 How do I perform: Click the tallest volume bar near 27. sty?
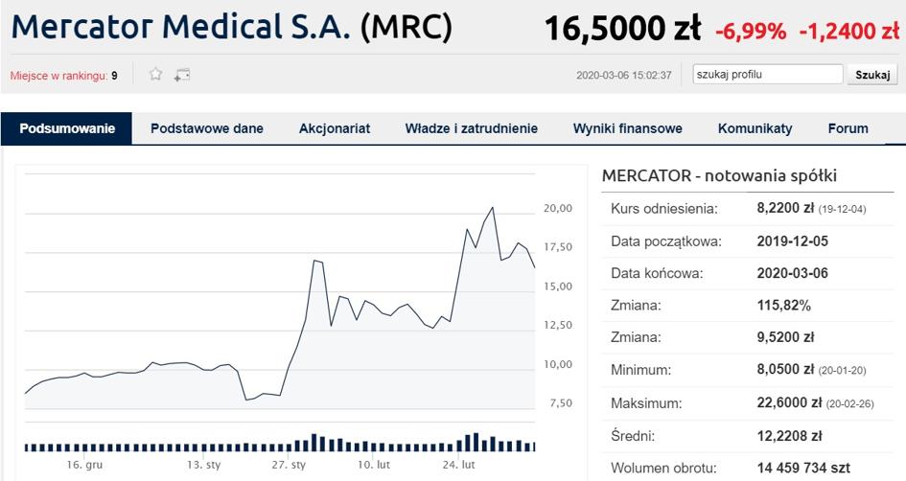coord(314,443)
